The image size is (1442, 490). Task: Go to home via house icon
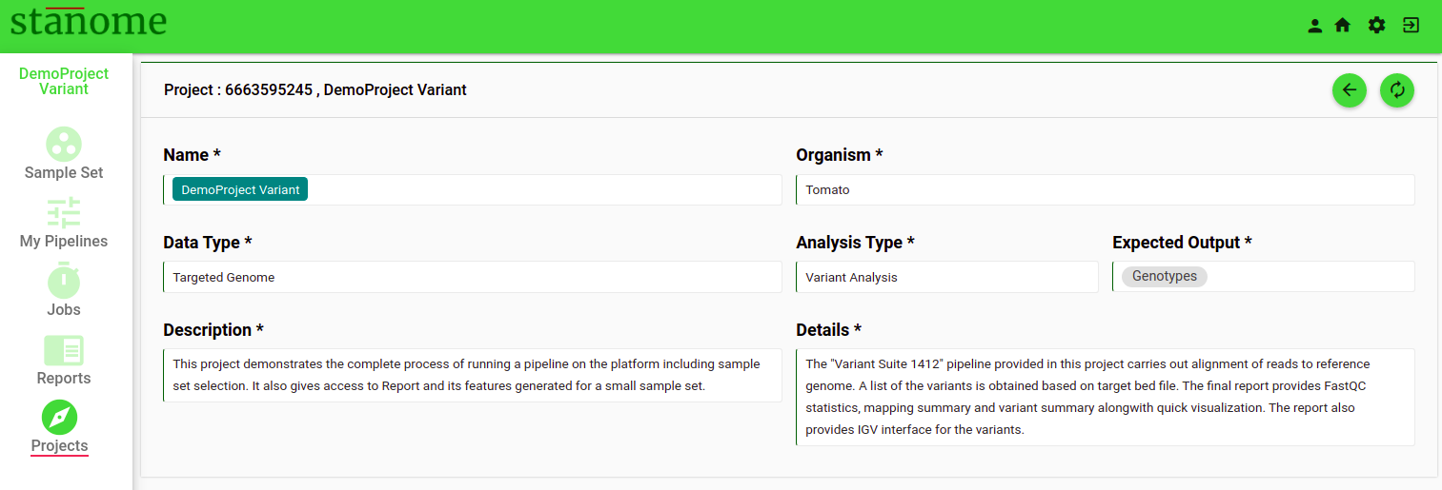pyautogui.click(x=1343, y=26)
